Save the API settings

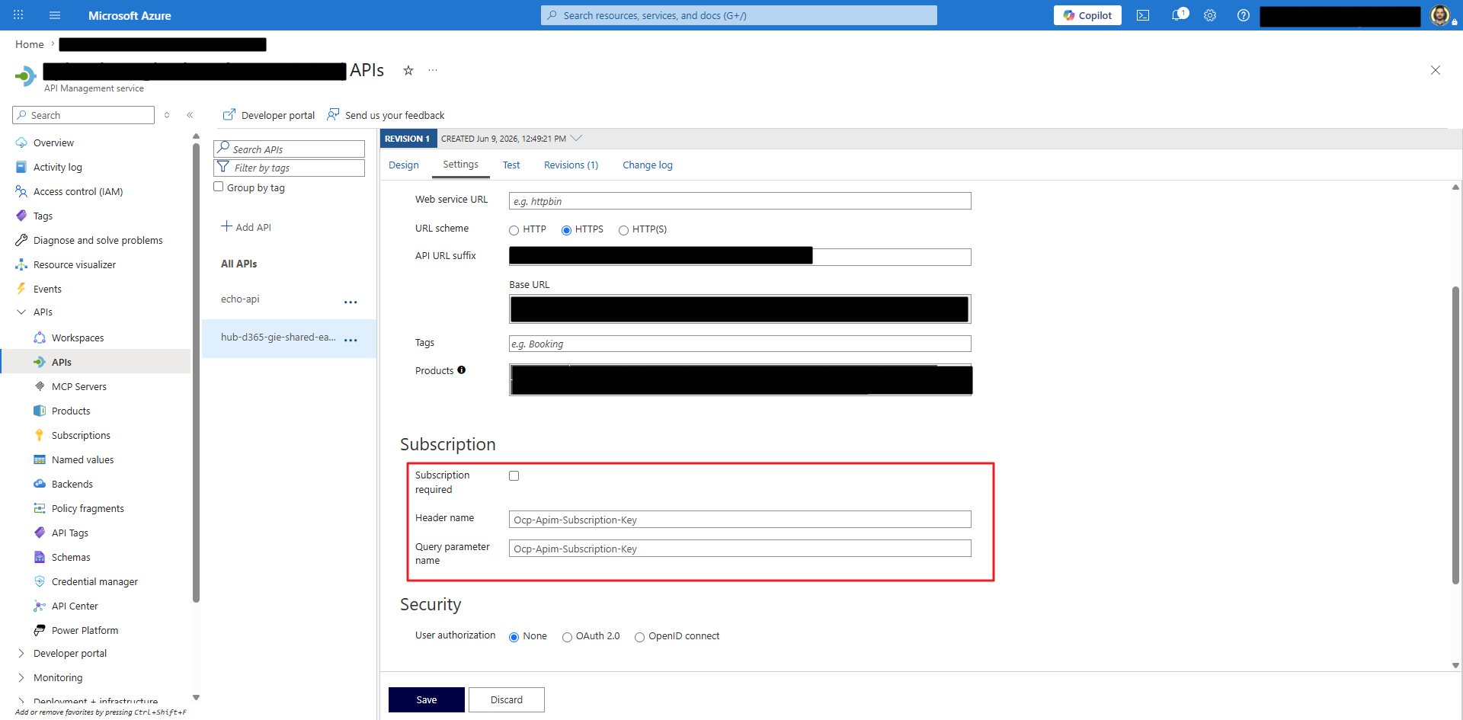[x=427, y=699]
